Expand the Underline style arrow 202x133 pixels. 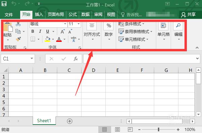tap(53, 31)
